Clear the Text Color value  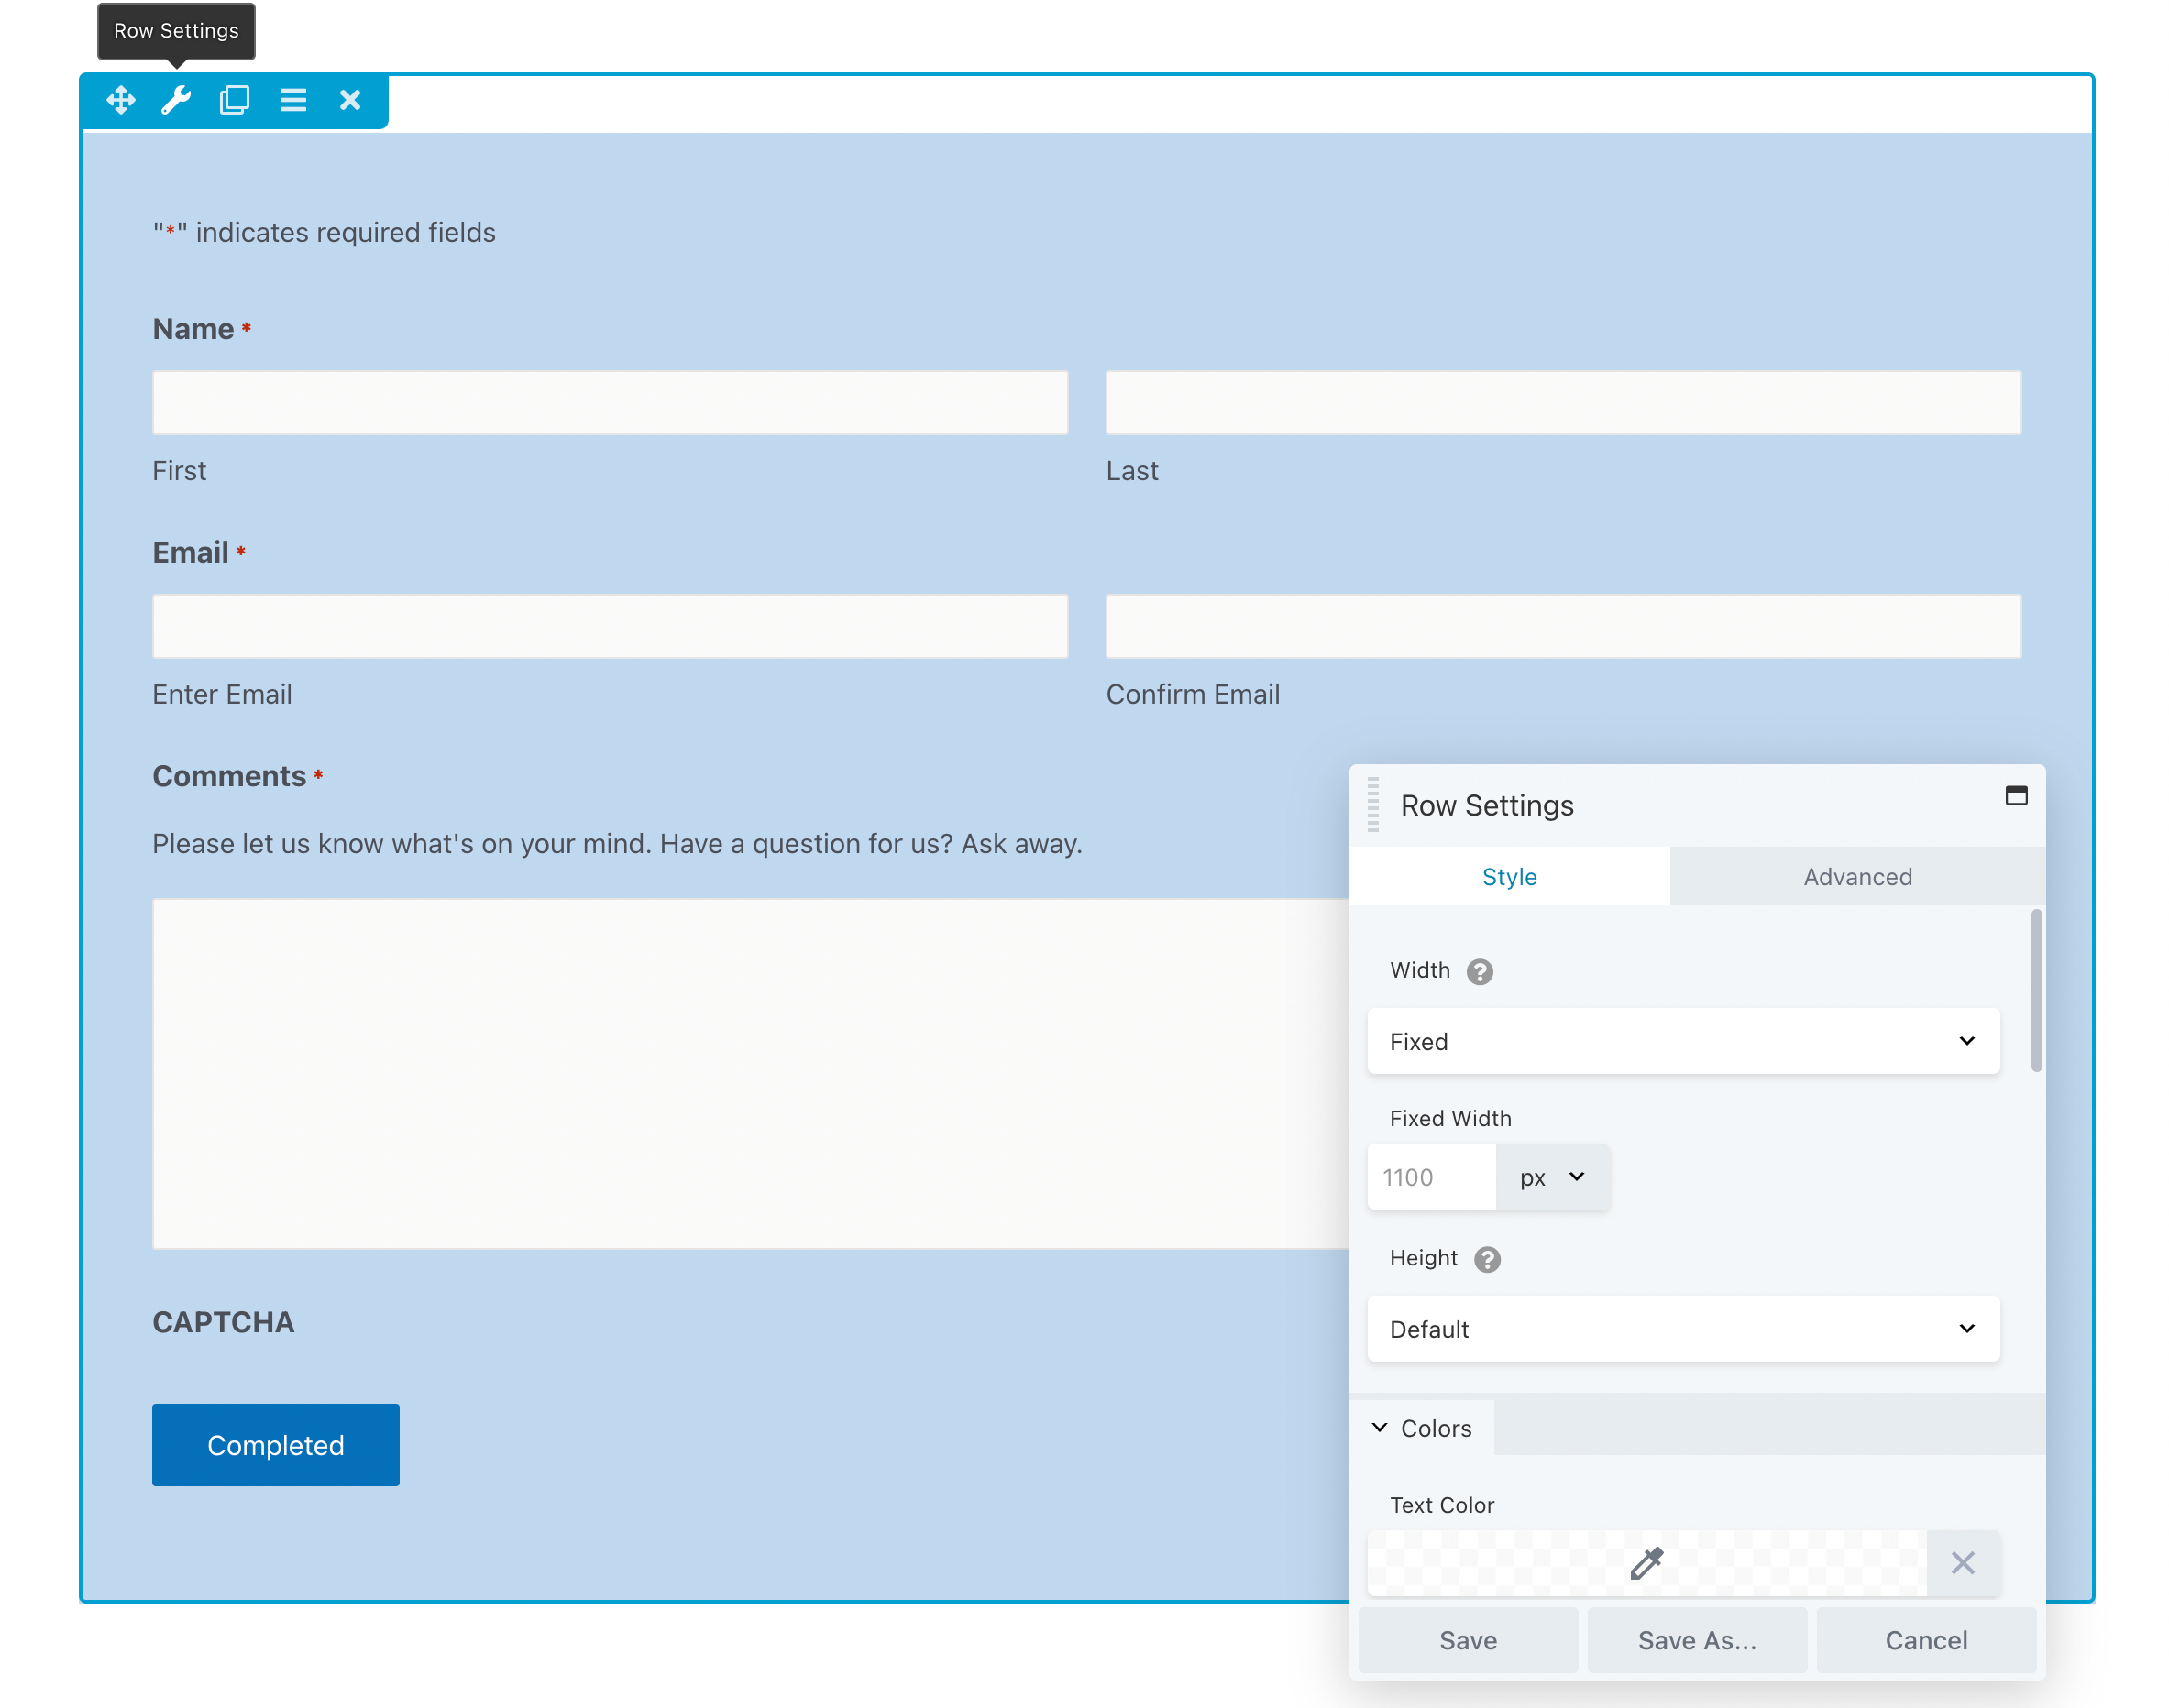coord(1962,1563)
